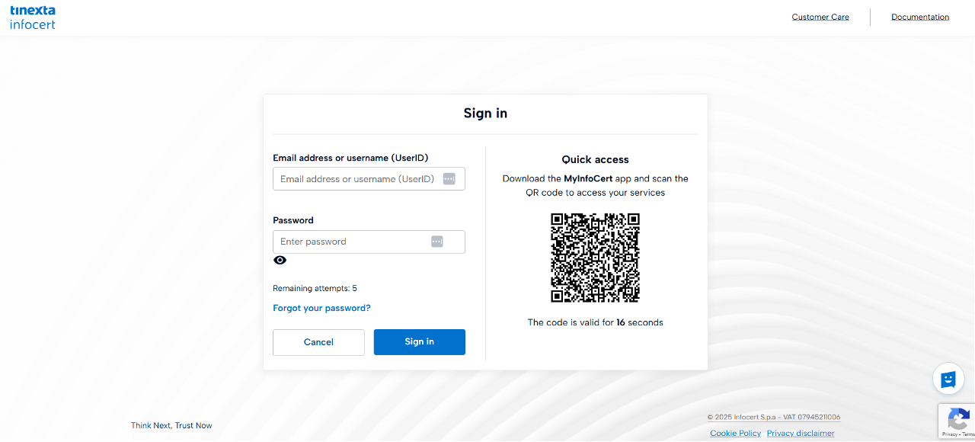Show the password with the eye icon
Viewport: 975px width, 442px height.
pyautogui.click(x=280, y=261)
